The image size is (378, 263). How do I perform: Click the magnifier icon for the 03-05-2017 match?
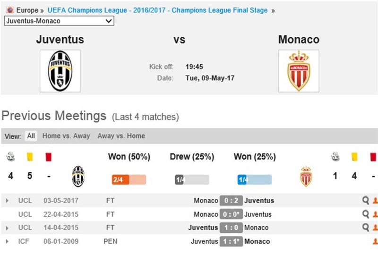tap(365, 201)
